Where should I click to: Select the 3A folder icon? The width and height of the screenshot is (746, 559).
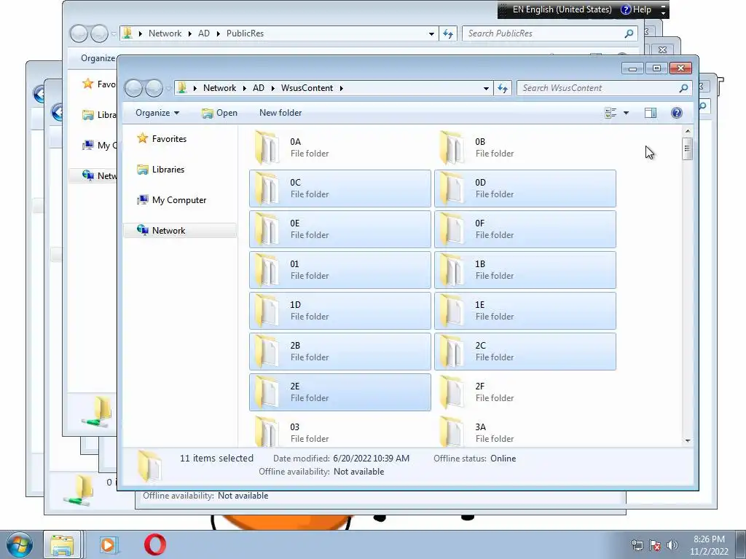452,432
